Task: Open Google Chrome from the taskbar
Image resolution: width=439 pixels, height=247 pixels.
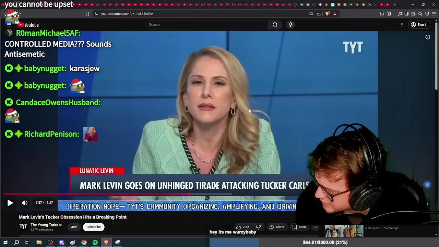Action: click(84, 243)
